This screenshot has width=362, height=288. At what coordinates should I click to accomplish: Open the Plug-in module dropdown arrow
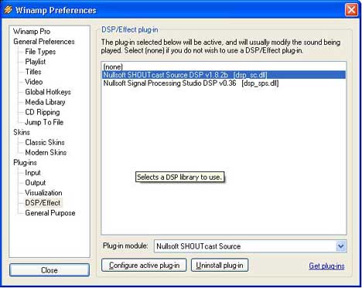click(x=341, y=246)
